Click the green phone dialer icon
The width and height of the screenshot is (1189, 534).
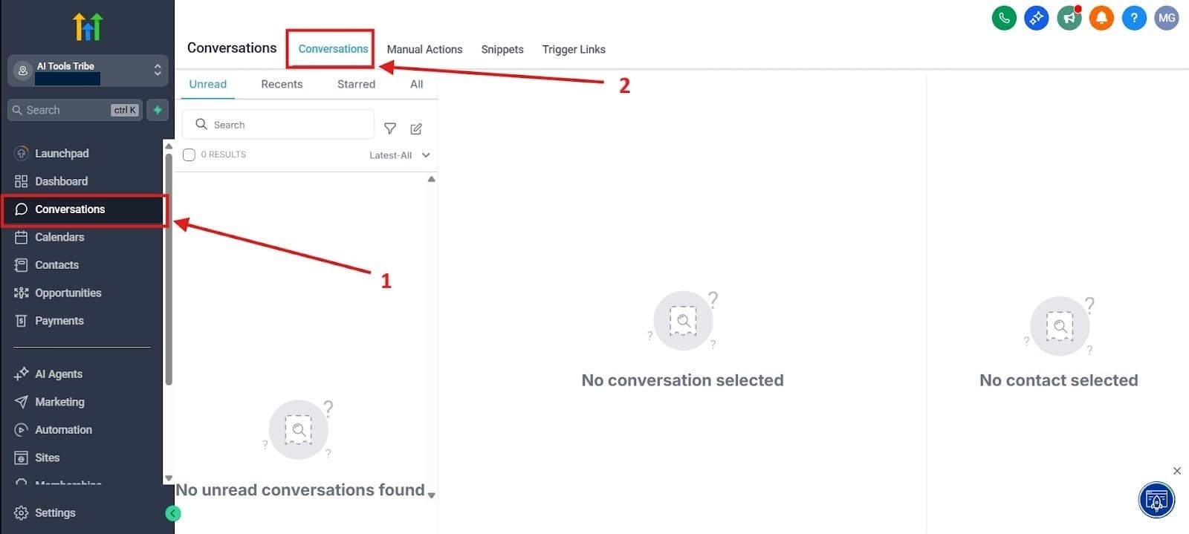point(1004,18)
